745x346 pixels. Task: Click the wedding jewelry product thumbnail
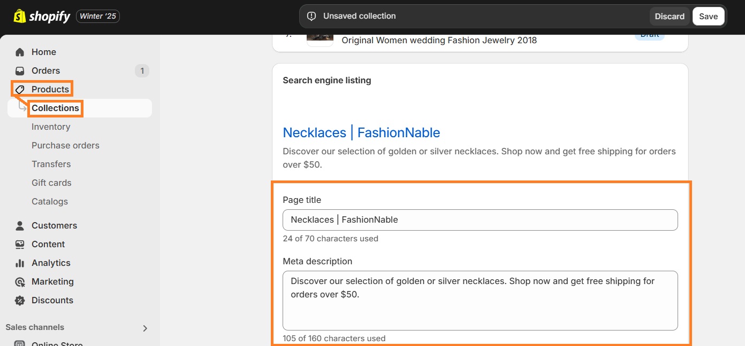point(320,37)
